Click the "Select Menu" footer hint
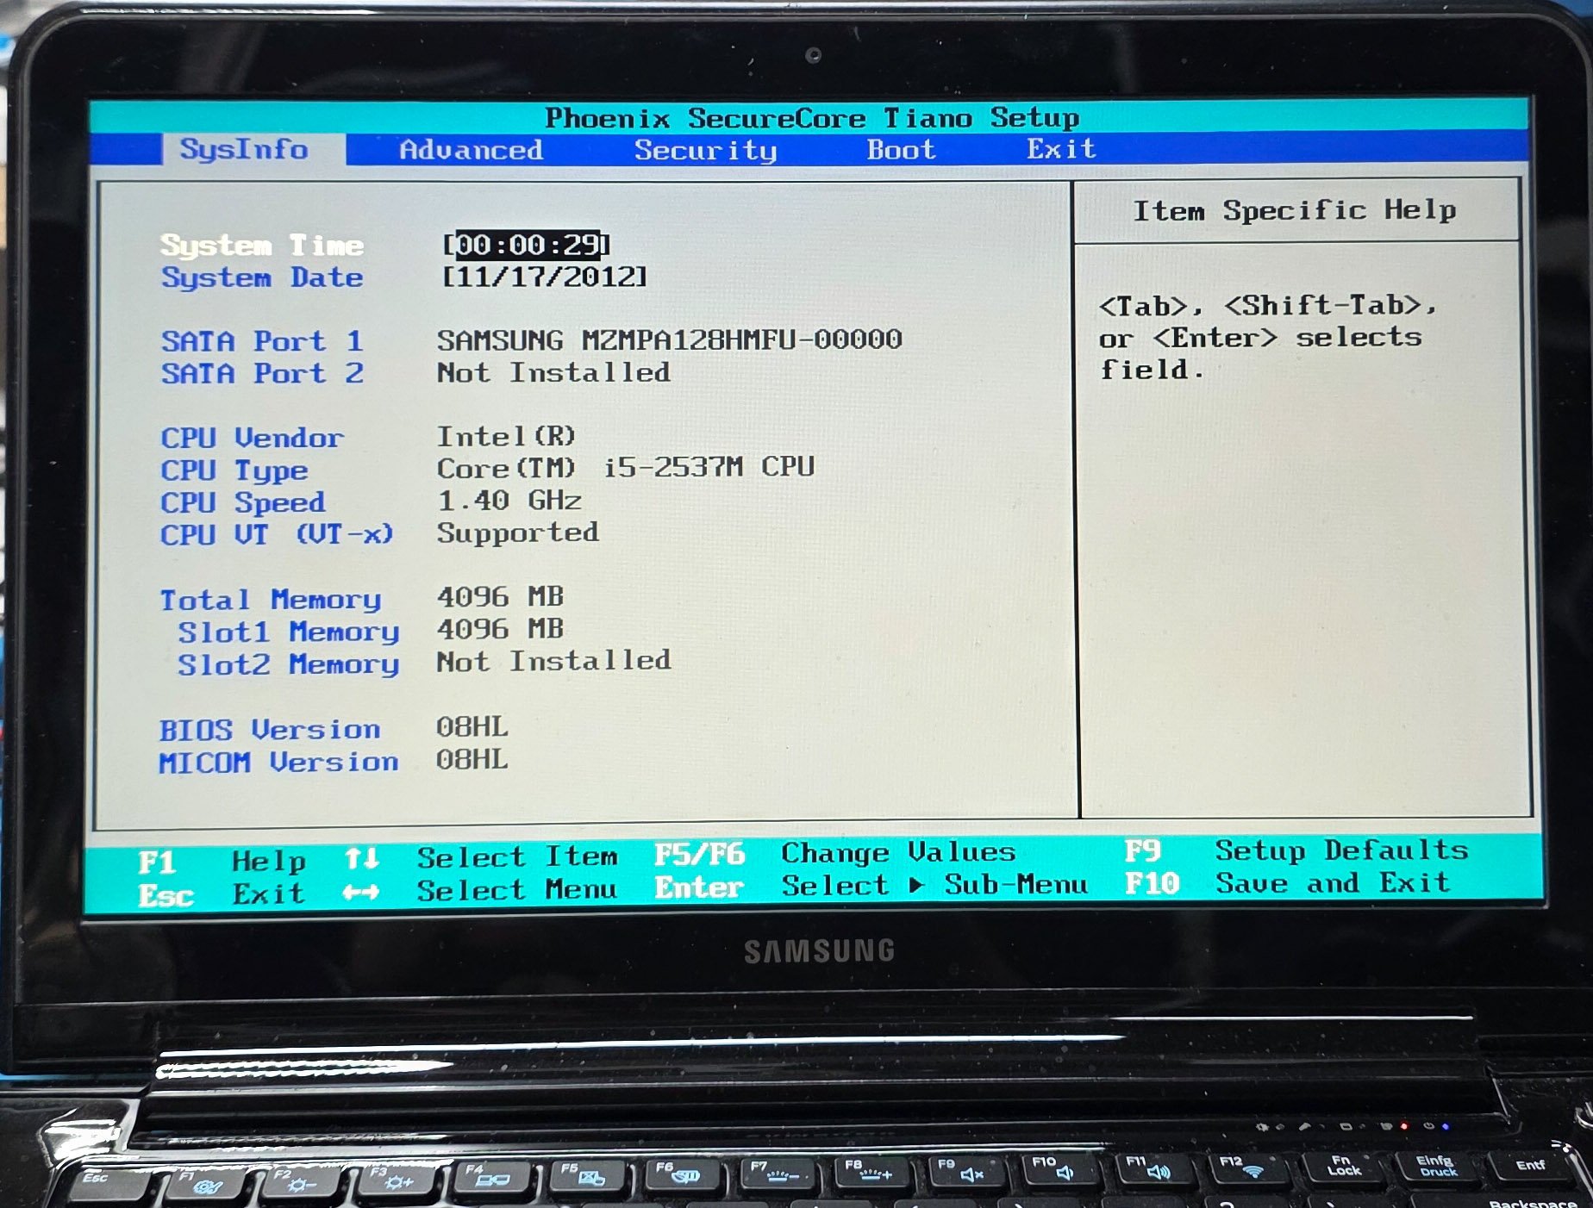The height and width of the screenshot is (1208, 1593). tap(517, 889)
